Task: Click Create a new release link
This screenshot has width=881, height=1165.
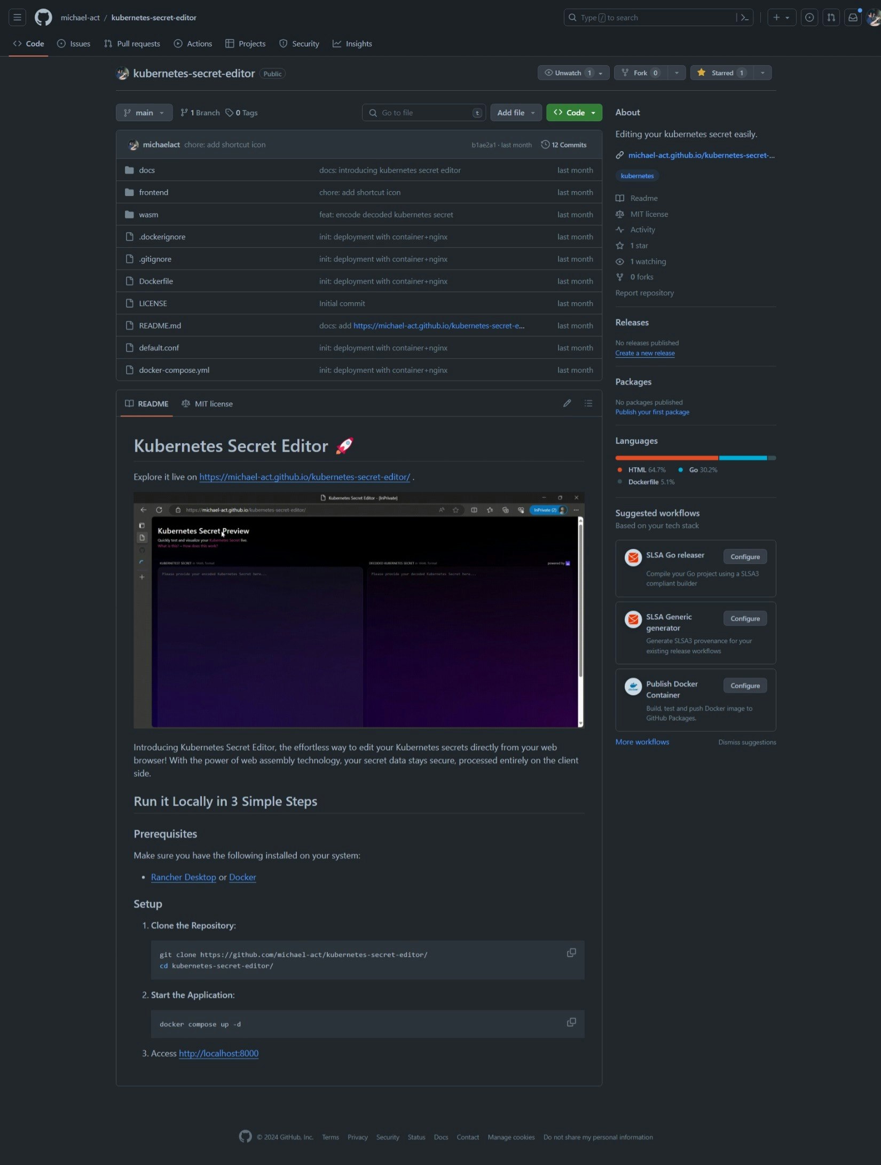Action: point(644,353)
